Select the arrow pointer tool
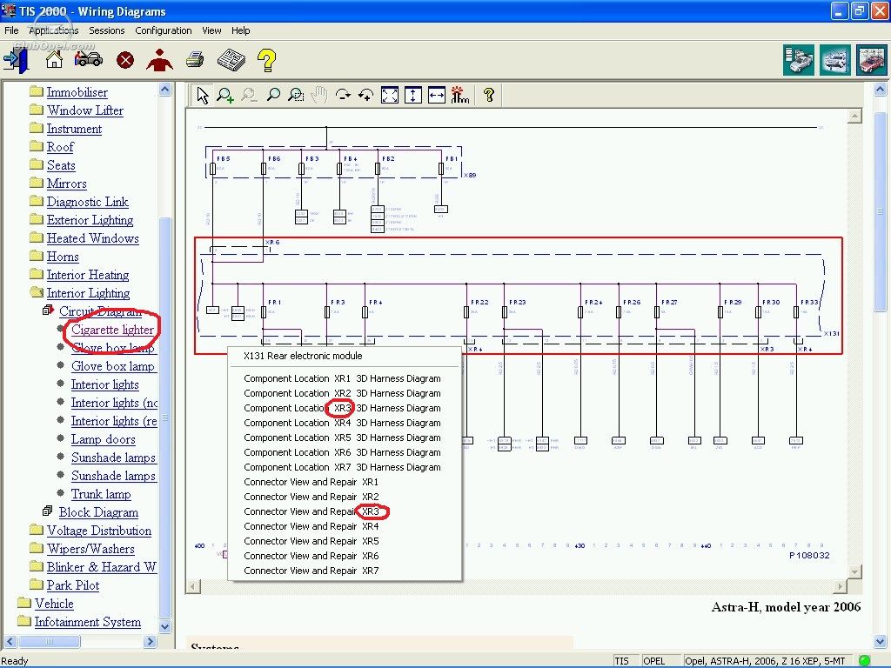Viewport: 891px width, 668px height. 202,95
